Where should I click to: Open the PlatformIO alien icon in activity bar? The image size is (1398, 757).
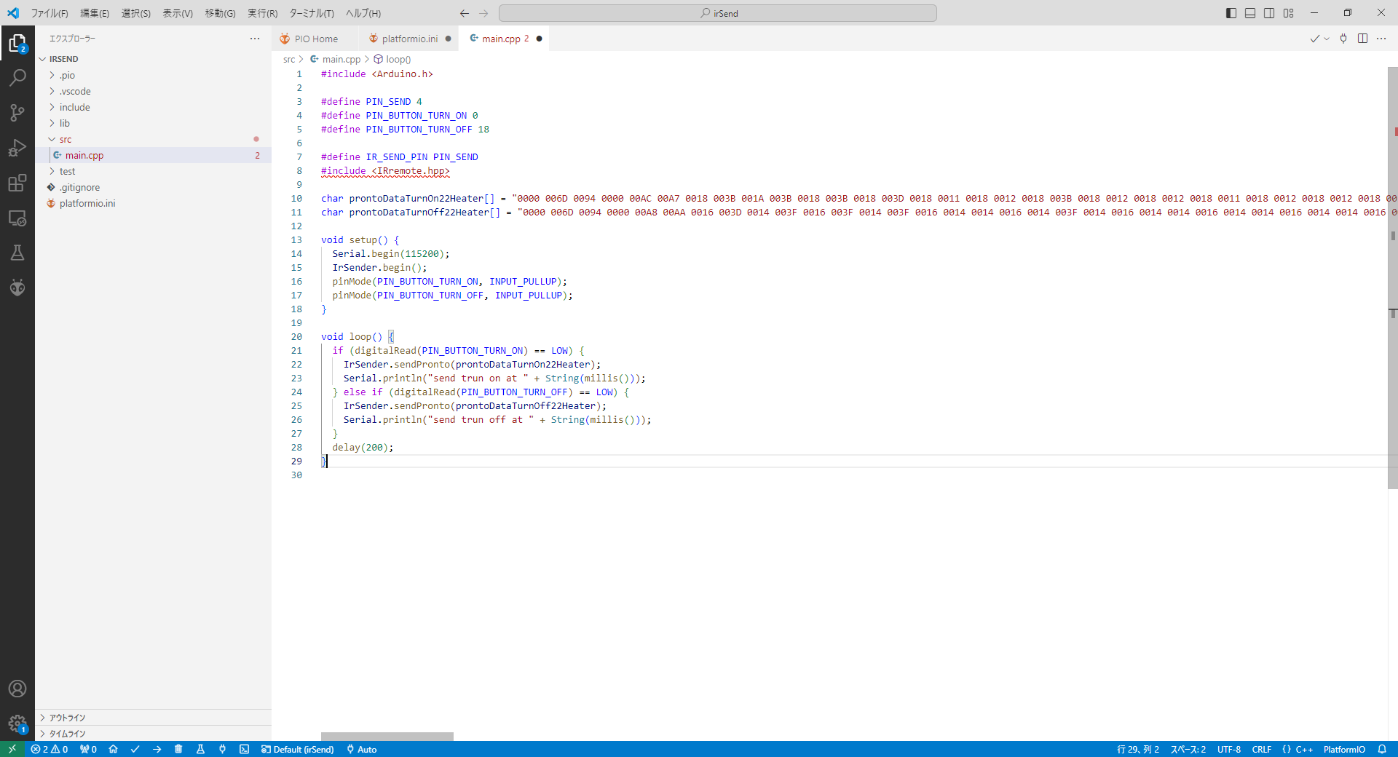pyautogui.click(x=17, y=288)
